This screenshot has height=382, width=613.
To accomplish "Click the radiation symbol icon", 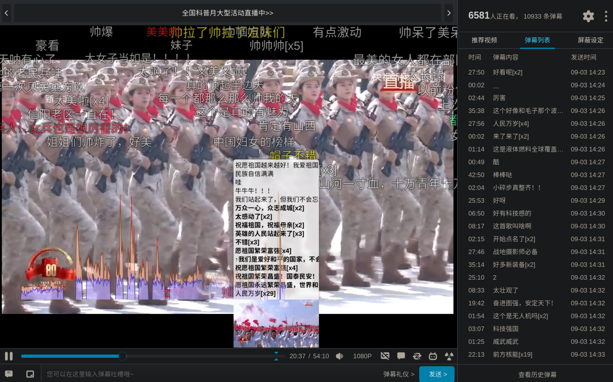I will tap(449, 356).
